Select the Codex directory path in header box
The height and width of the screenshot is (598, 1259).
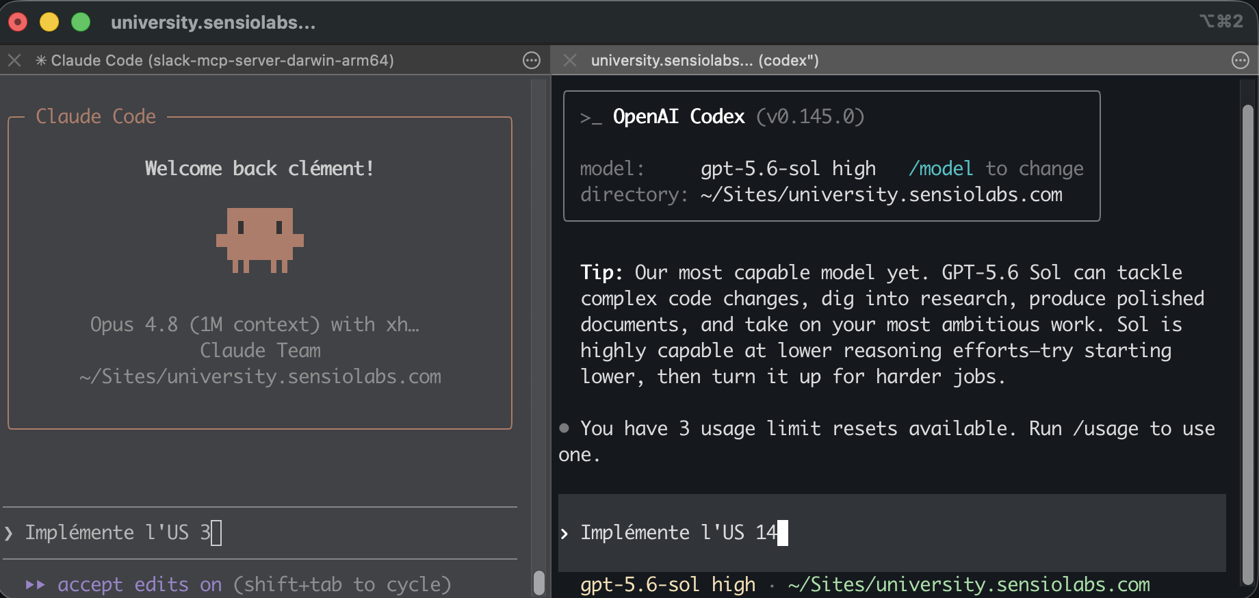point(881,194)
